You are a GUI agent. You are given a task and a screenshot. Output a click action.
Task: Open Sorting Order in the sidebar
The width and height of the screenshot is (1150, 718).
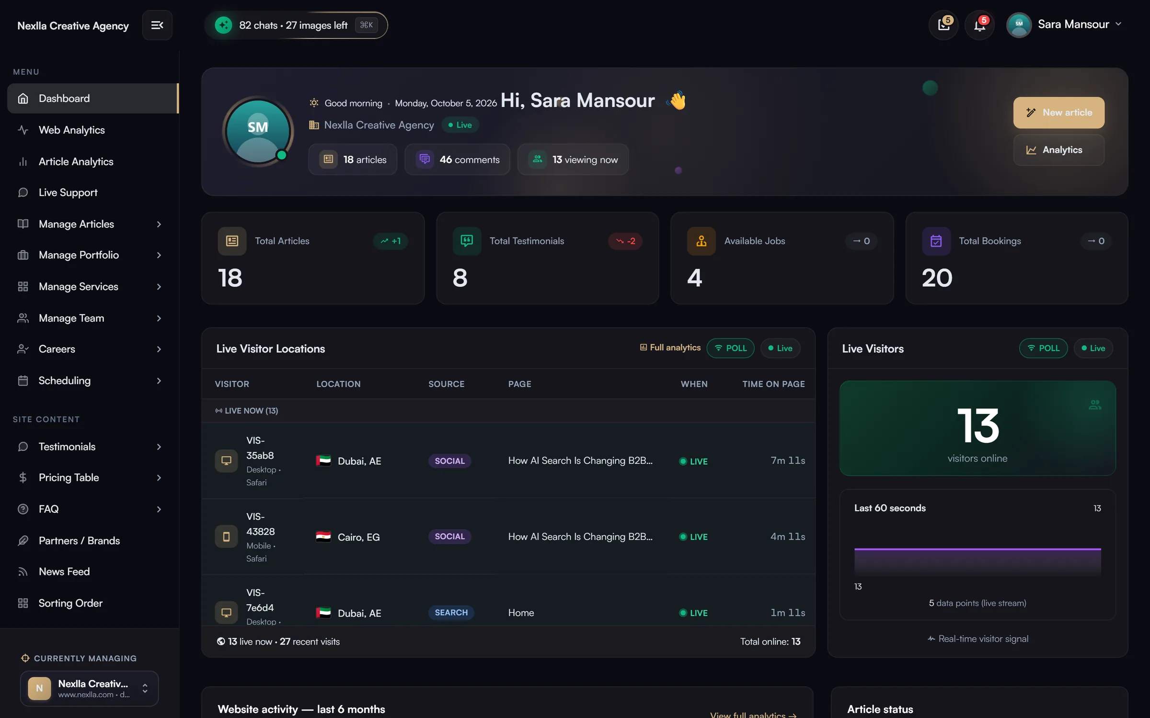point(93,603)
